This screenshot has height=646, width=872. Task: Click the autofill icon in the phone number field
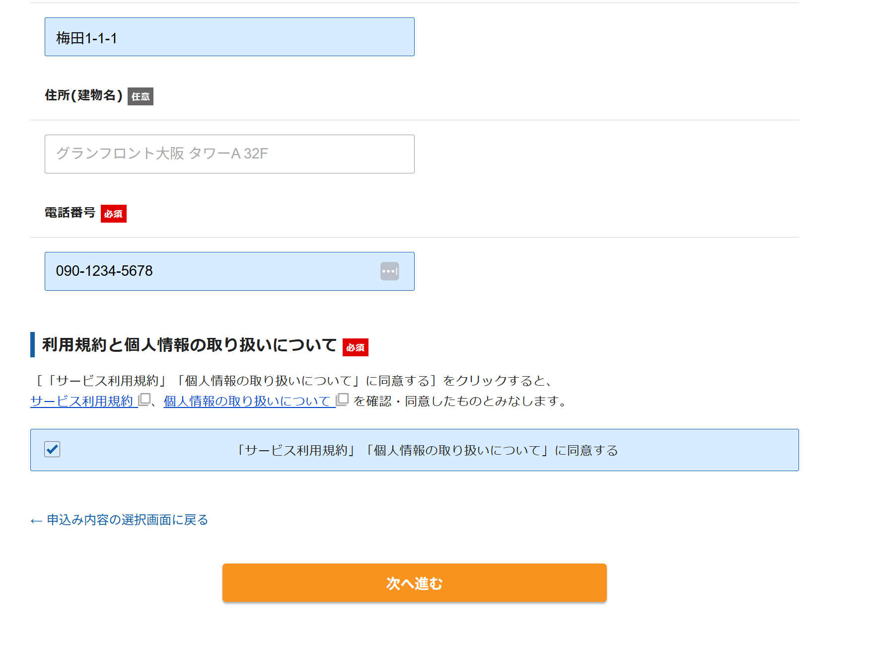390,271
